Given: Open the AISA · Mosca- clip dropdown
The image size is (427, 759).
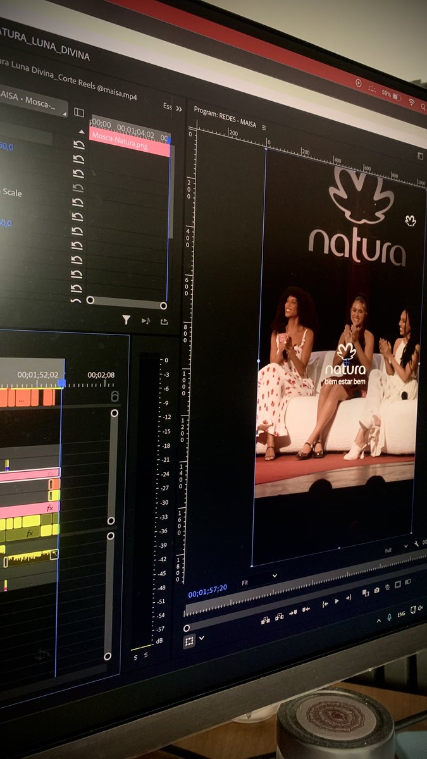Looking at the screenshot, I should [x=33, y=101].
